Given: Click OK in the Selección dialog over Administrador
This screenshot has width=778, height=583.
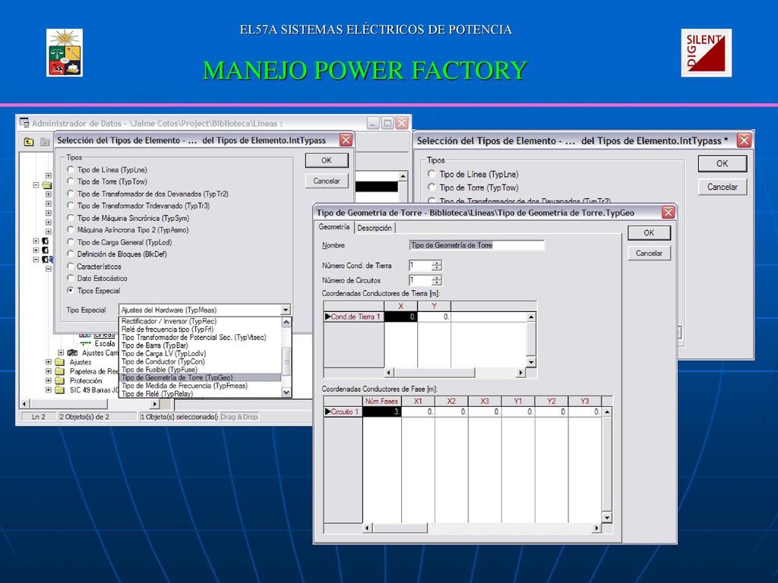Looking at the screenshot, I should [327, 161].
